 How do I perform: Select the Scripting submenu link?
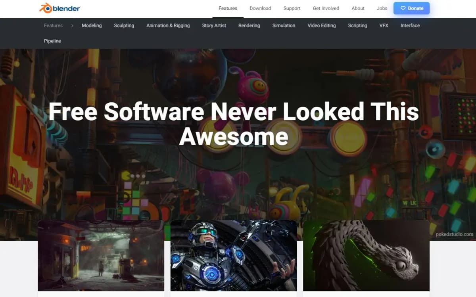pos(357,25)
